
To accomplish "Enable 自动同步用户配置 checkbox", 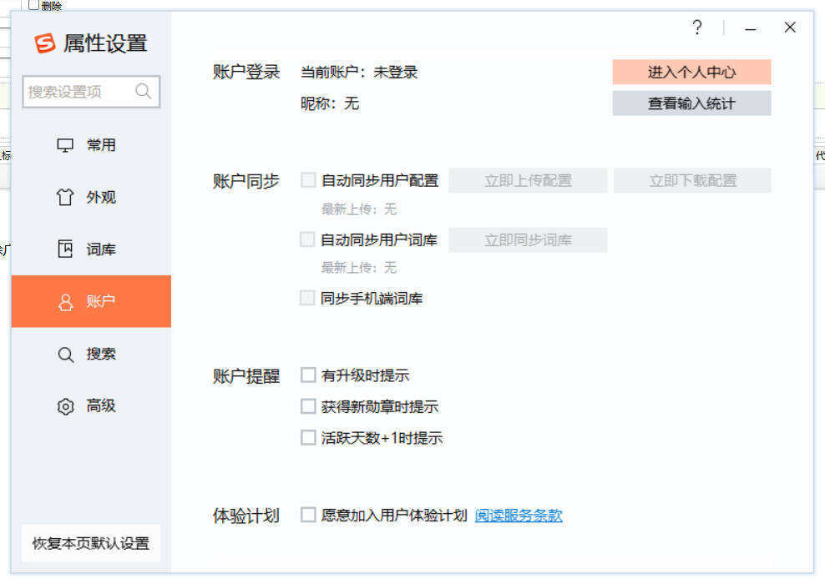I will (x=307, y=179).
